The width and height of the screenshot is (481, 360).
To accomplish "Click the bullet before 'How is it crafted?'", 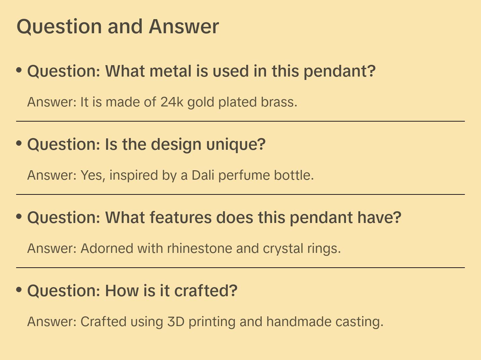I will [19, 290].
